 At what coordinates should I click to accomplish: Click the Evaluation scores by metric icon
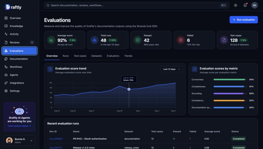pyautogui.click(x=194, y=69)
